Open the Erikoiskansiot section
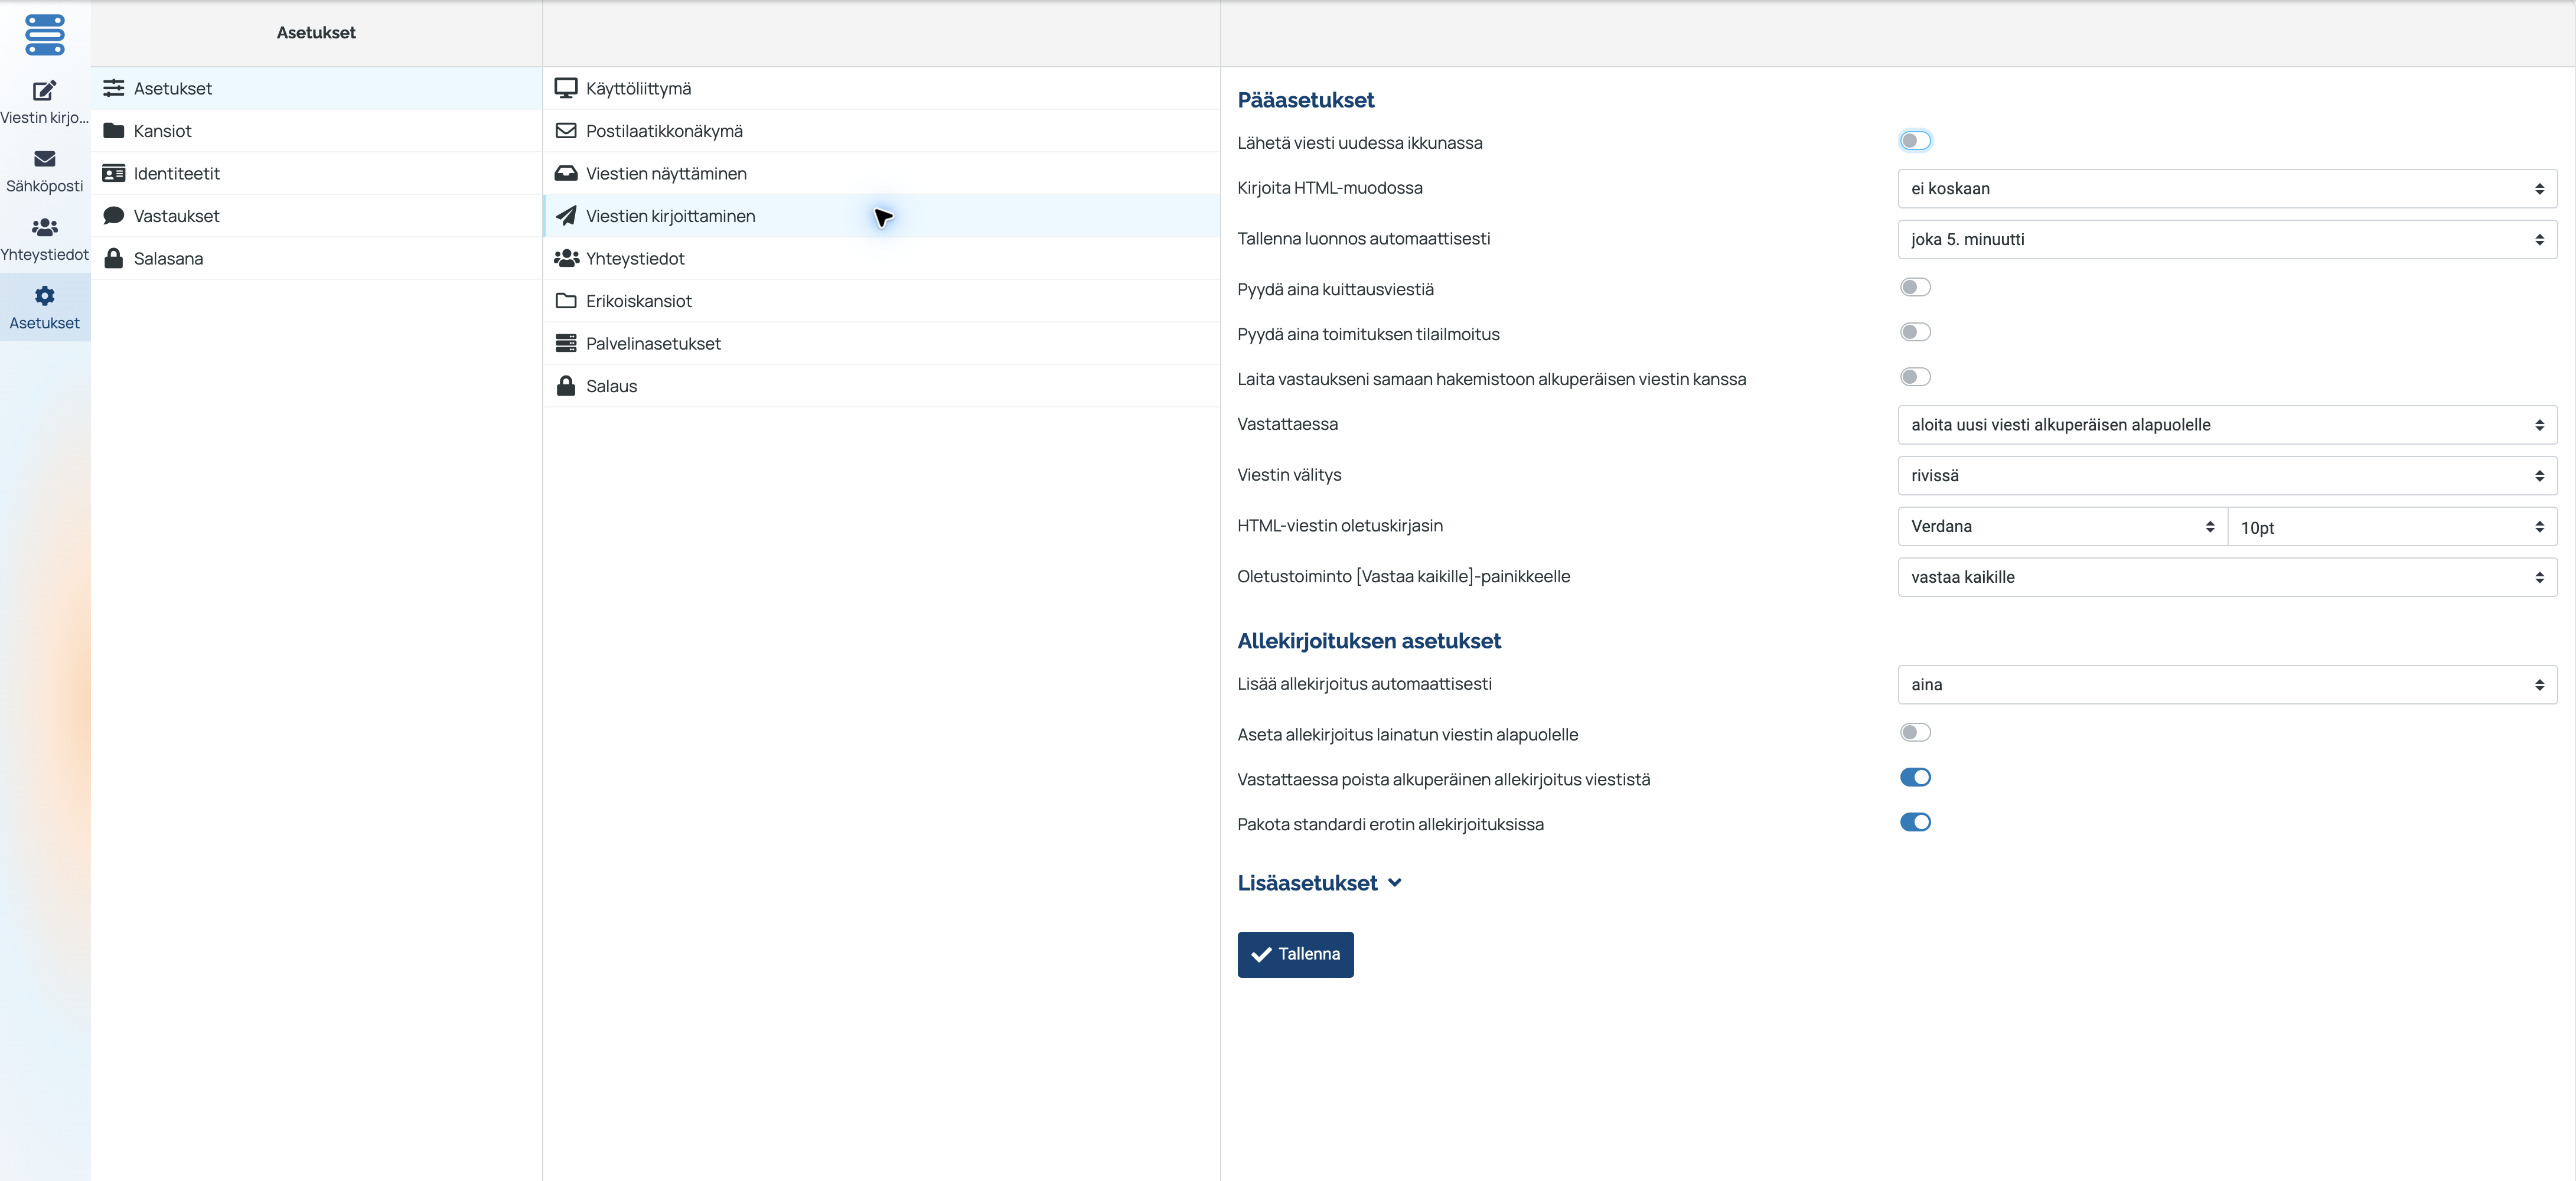The width and height of the screenshot is (2576, 1181). tap(881, 301)
